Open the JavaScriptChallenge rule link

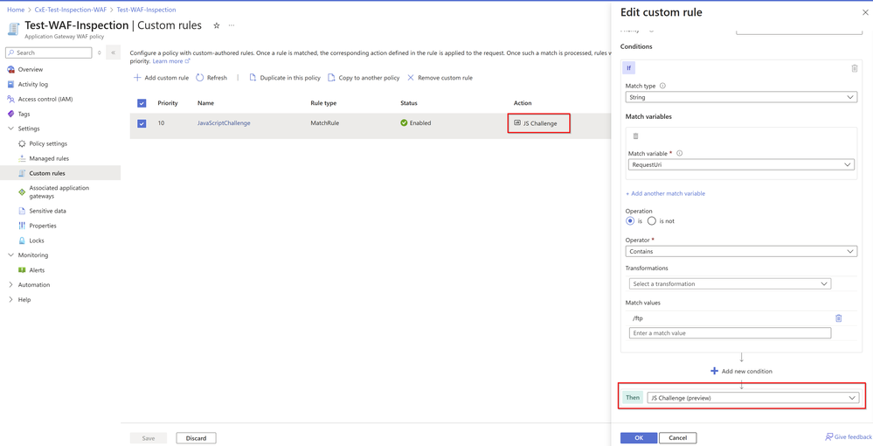[x=224, y=123]
